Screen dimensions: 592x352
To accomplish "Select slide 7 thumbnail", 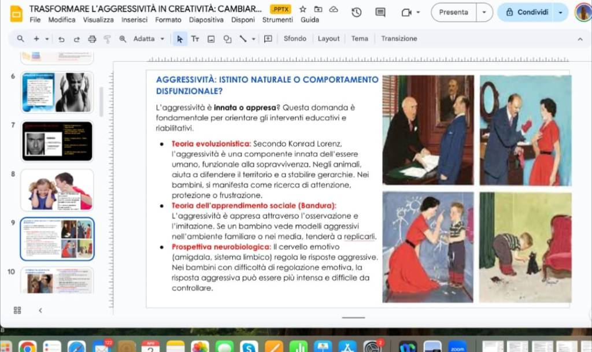I will (x=57, y=141).
